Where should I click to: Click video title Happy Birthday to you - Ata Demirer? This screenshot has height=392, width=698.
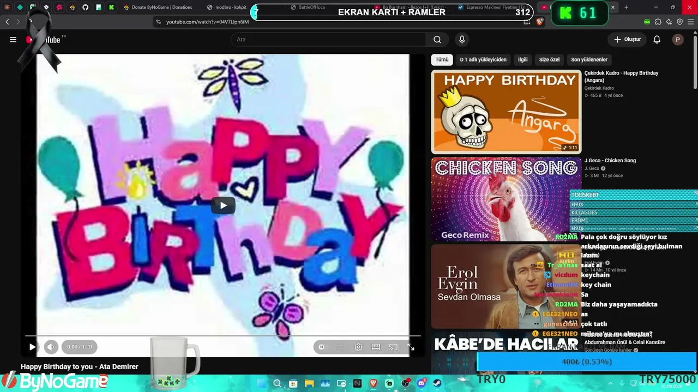click(80, 367)
